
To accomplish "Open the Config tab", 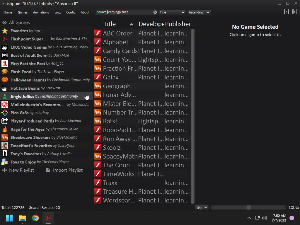I will point(71,12).
